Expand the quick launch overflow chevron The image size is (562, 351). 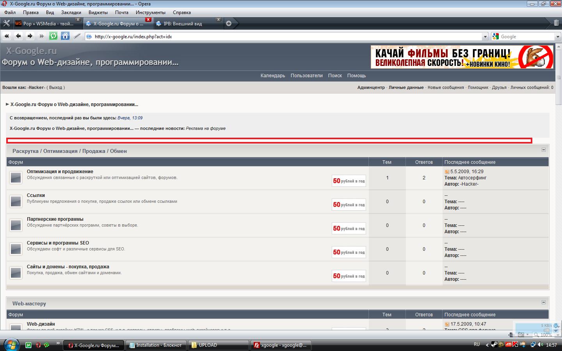(x=58, y=343)
